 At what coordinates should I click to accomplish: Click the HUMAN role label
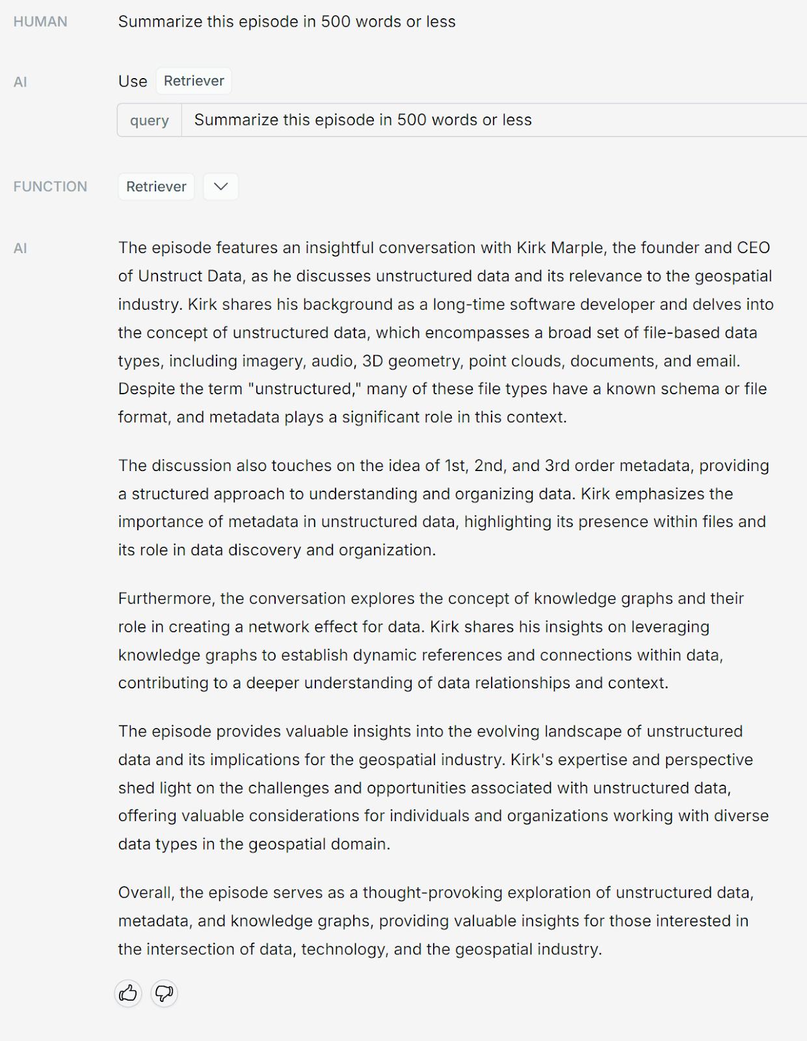click(x=40, y=22)
